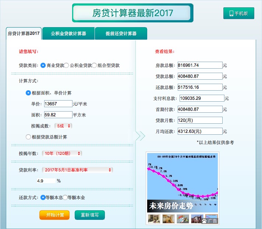Select the 公积金贷款 loan type radio button
This screenshot has width=262, height=229.
(x=66, y=65)
